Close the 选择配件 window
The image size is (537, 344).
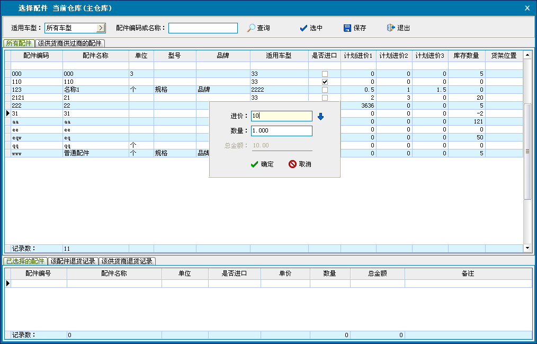(x=527, y=8)
